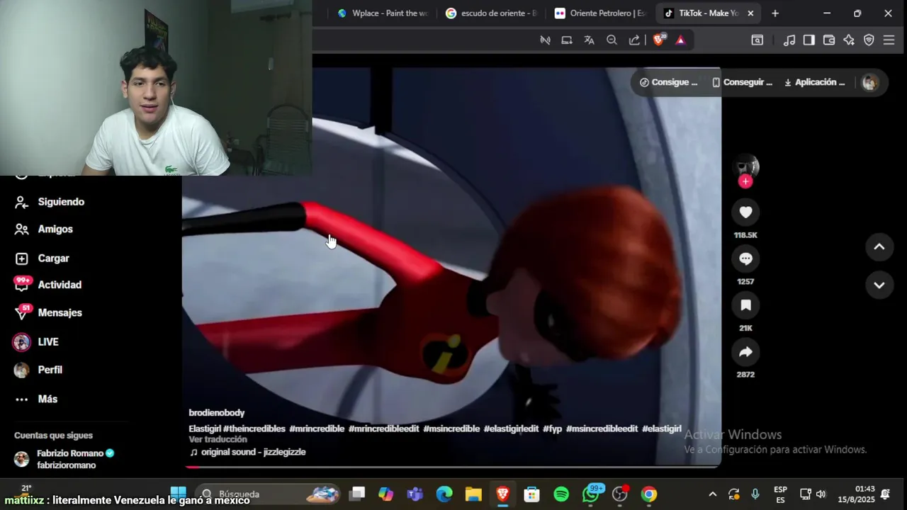Screen dimensions: 907x510
Task: Click the taskbar Búsqueda search box
Action: coord(267,494)
